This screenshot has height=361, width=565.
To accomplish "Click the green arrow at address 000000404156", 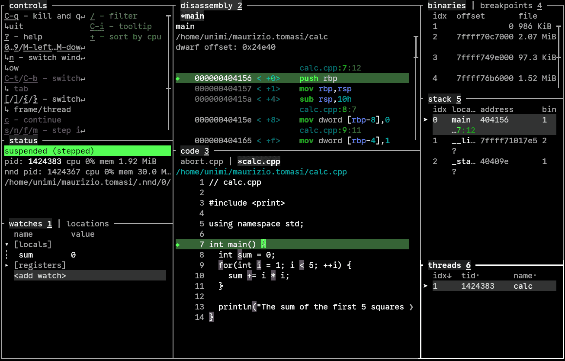I will 178,78.
